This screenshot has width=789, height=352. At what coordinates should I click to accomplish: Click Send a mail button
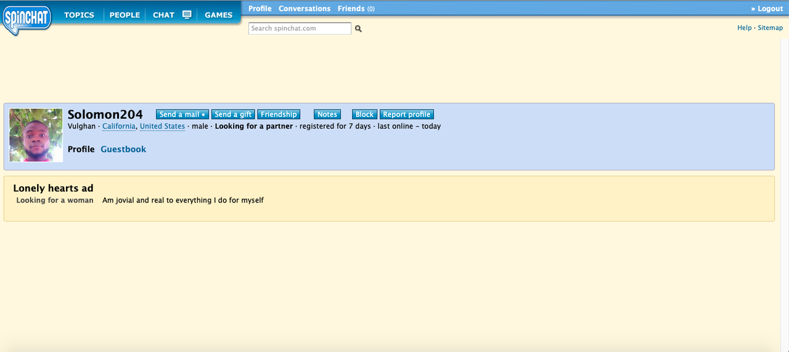click(182, 114)
